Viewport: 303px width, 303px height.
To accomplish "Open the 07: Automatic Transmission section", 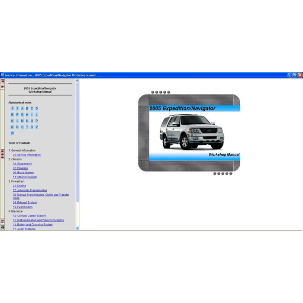I will 30,190.
